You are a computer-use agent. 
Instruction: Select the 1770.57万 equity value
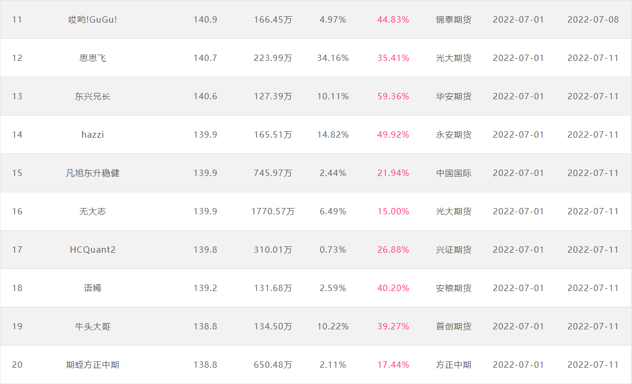(273, 211)
